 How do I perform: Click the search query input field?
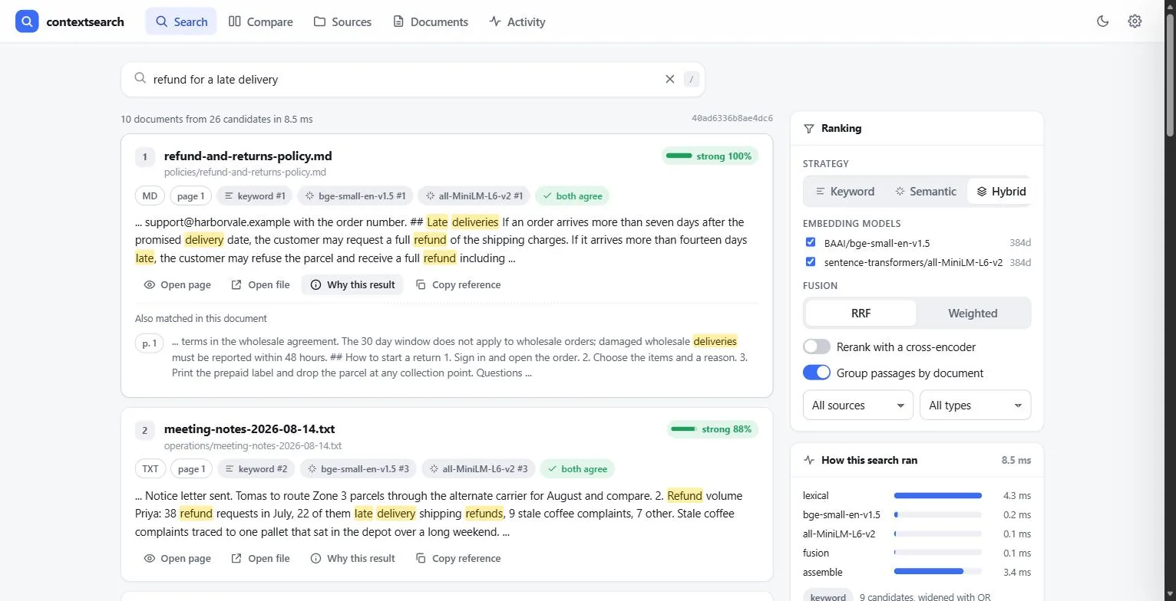[404, 79]
